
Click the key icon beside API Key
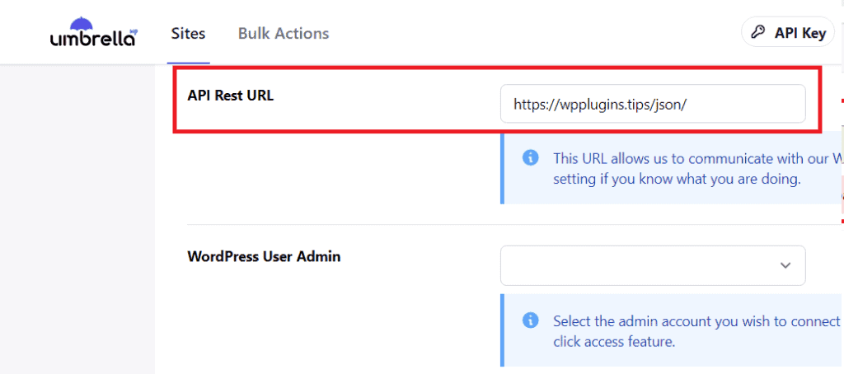pyautogui.click(x=758, y=33)
